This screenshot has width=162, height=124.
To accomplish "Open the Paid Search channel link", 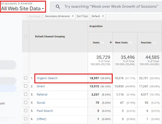I will coord(45,111).
